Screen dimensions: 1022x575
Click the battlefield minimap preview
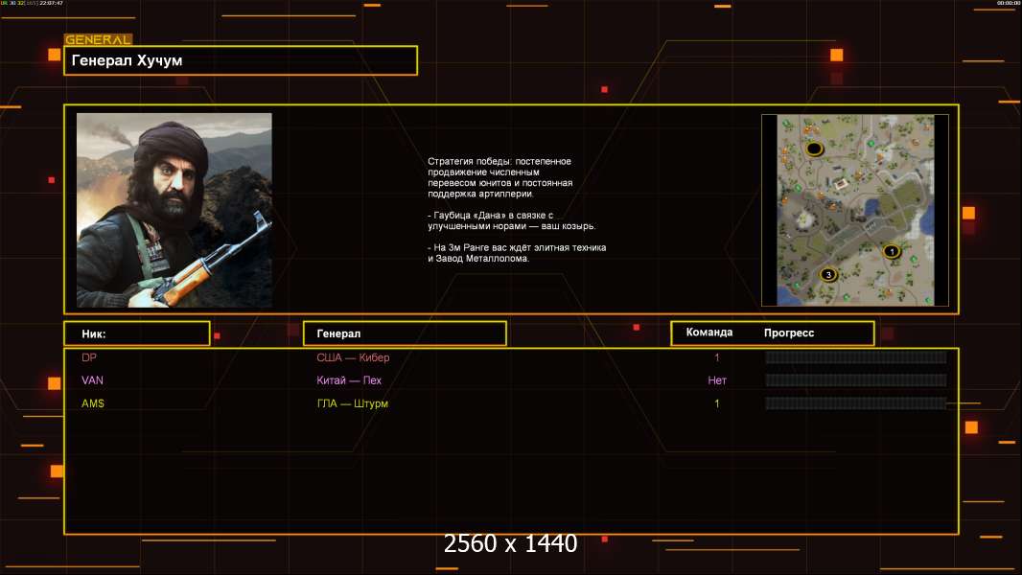click(x=855, y=210)
